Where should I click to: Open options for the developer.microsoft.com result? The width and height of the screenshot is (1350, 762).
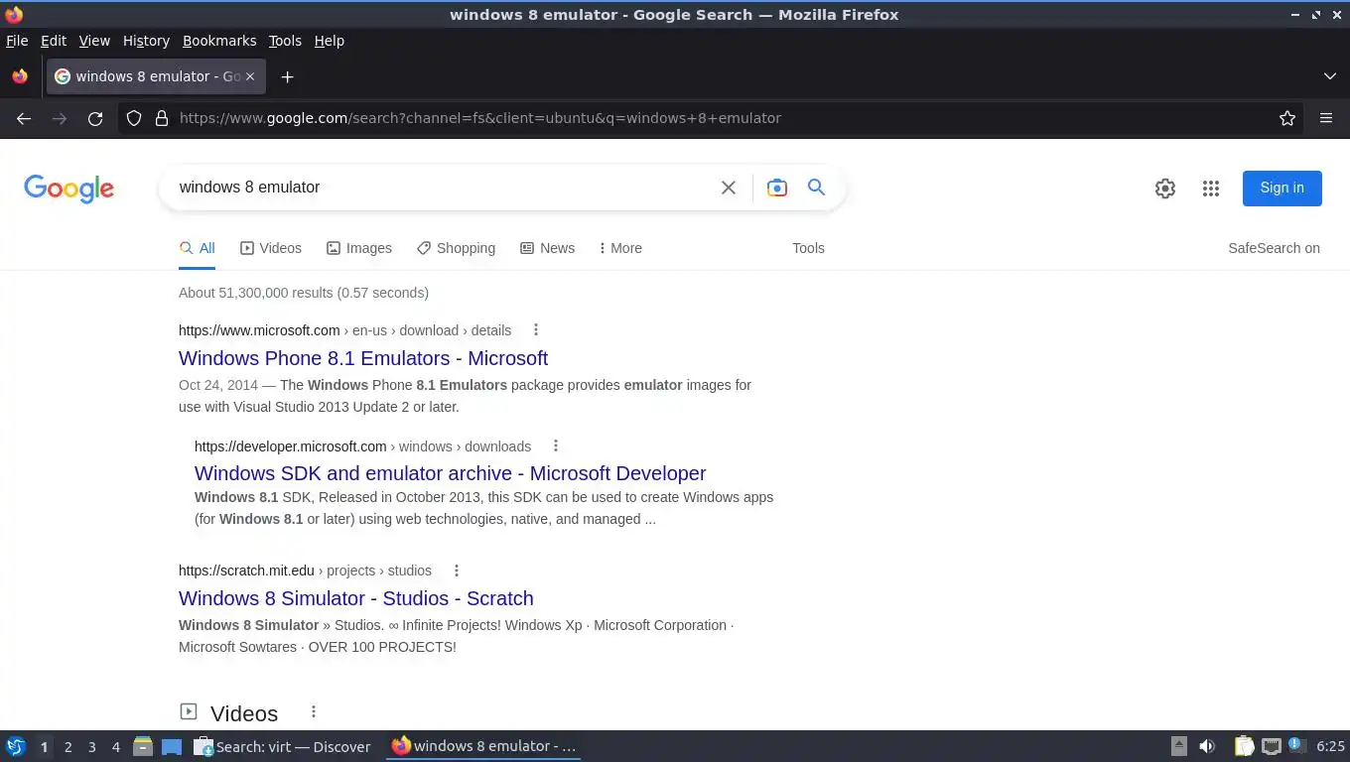tap(556, 445)
